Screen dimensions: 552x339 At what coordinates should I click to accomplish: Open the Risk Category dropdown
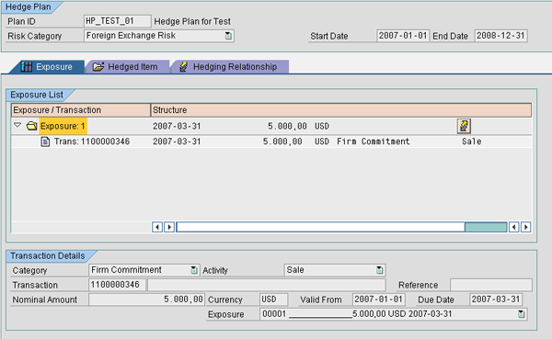(228, 36)
